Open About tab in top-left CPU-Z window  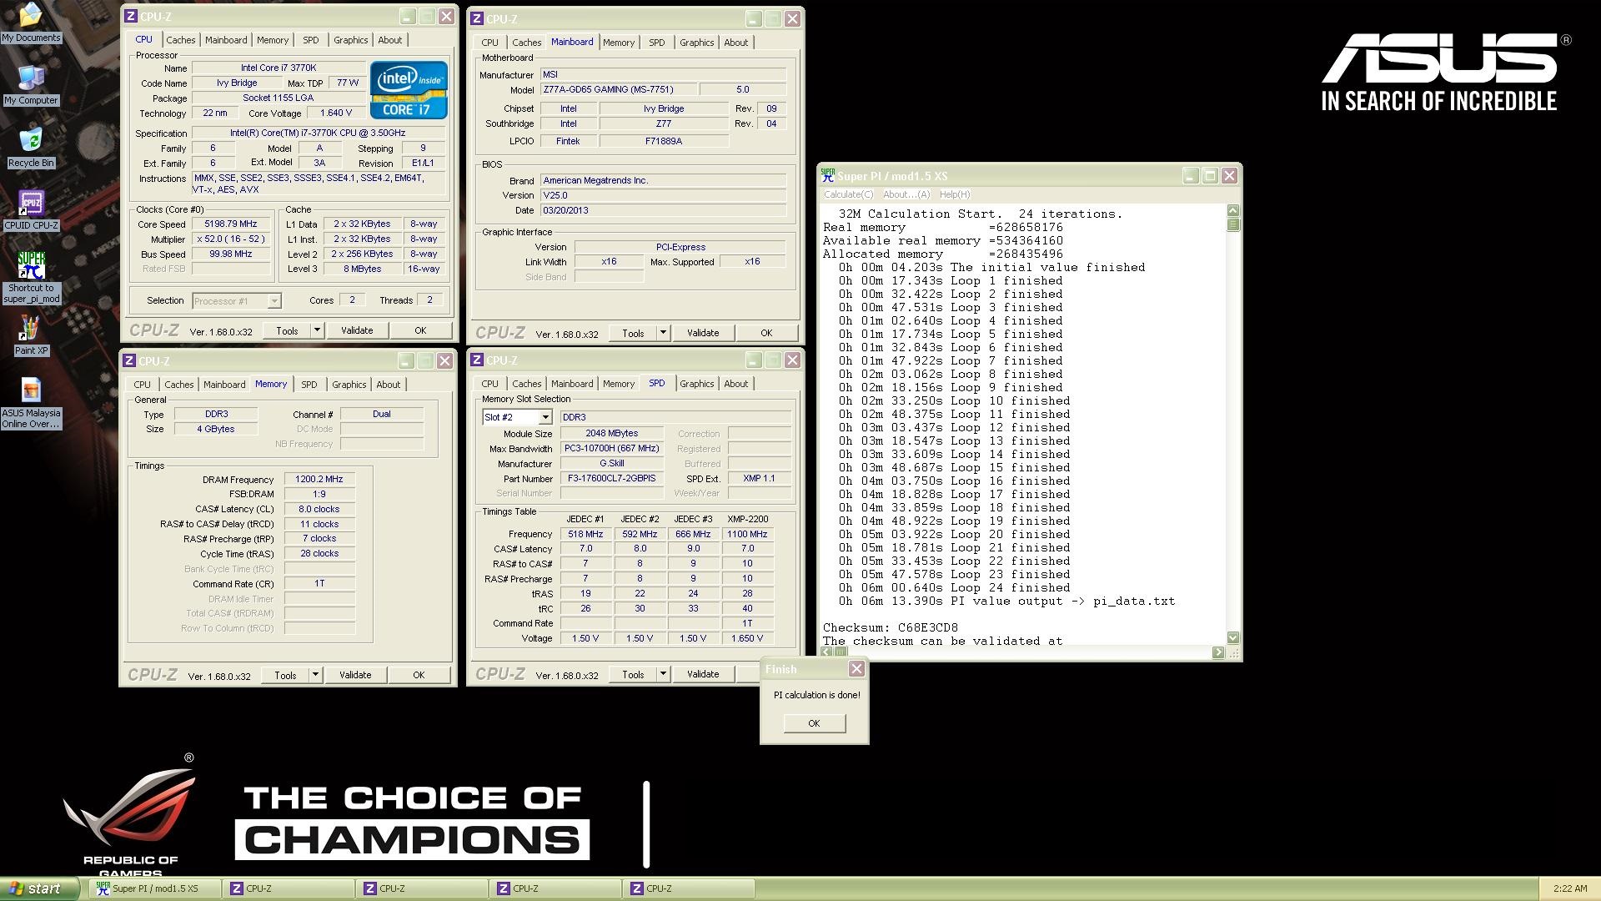389,40
